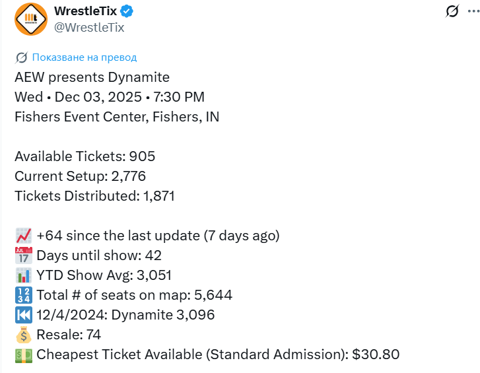The width and height of the screenshot is (480, 373).
Task: Open the WrestleTix display name link
Action: [85, 11]
